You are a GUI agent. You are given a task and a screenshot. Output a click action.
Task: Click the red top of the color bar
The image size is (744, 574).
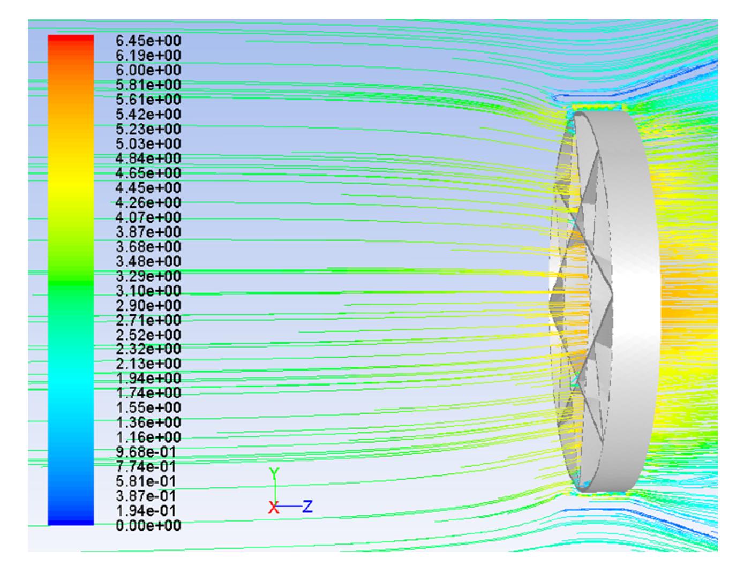click(71, 41)
